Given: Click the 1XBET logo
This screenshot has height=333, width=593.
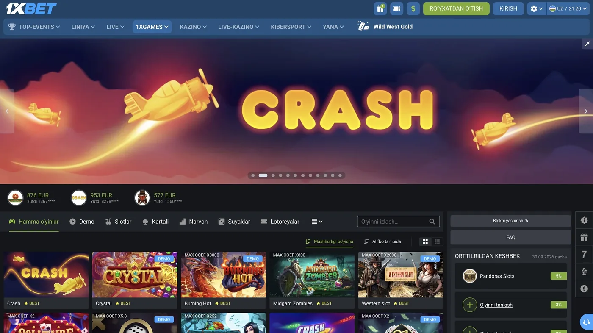Looking at the screenshot, I should coord(31,8).
